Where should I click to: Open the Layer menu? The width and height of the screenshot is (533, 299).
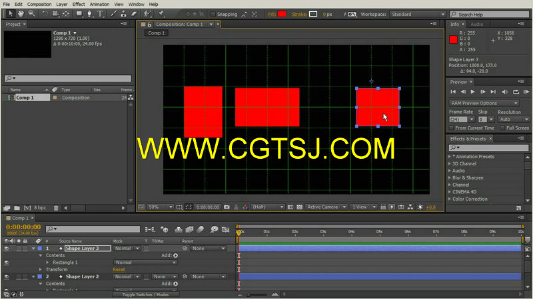(x=61, y=4)
